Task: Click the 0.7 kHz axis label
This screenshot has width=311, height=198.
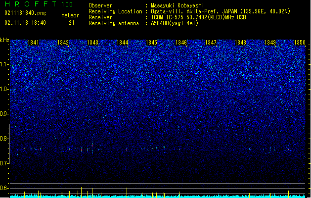Action: click(x=4, y=163)
